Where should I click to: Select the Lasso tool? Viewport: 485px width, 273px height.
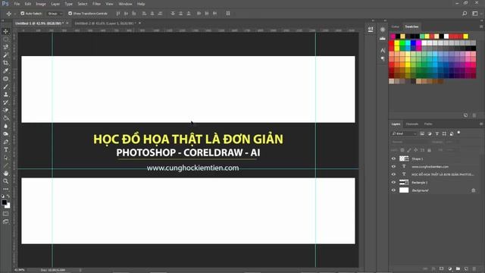tap(5, 47)
